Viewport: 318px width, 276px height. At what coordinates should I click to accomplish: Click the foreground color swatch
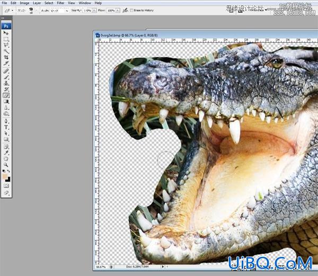point(5,176)
